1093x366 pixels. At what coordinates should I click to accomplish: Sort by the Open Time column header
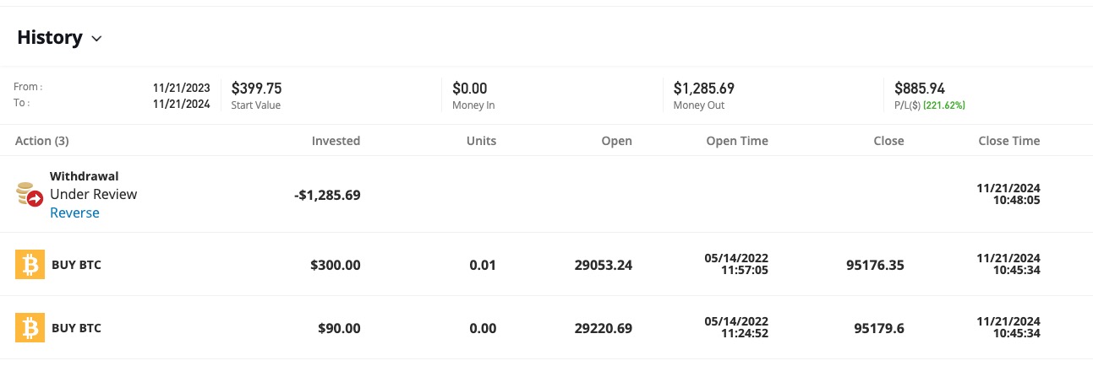tap(737, 141)
